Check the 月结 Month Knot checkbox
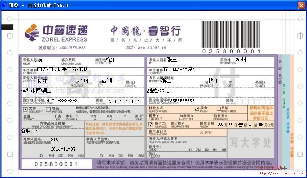The image size is (307, 178). 219,109
